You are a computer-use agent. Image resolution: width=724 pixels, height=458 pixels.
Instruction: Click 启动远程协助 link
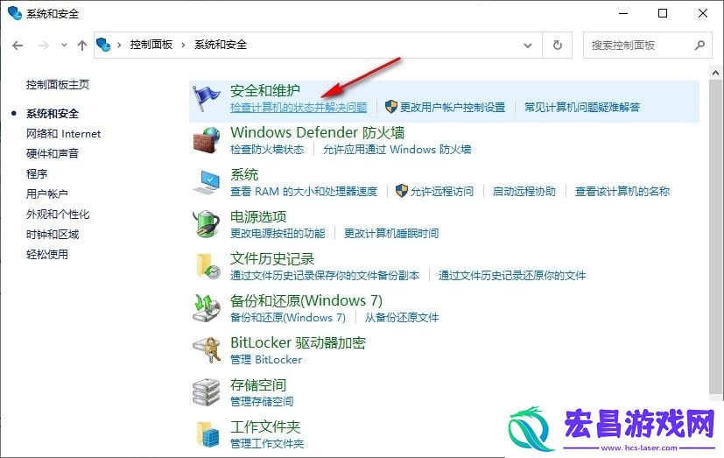(x=524, y=192)
